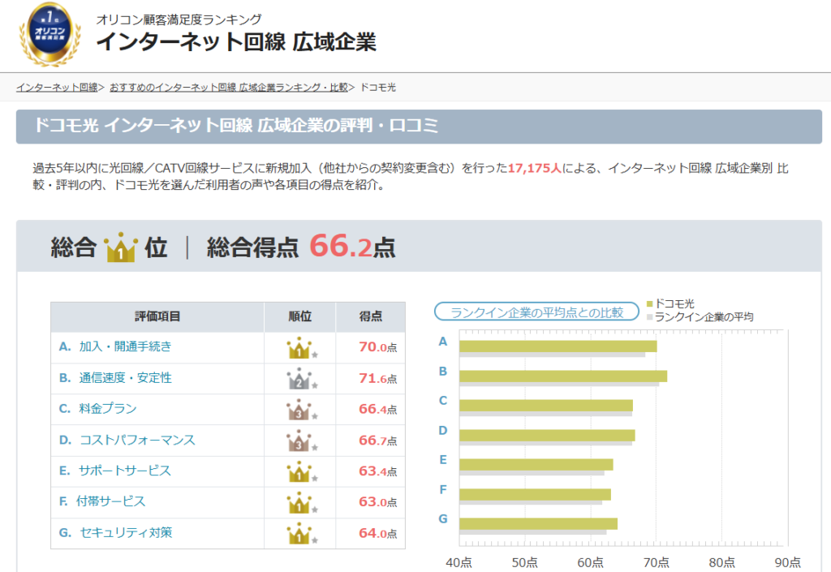
Task: Click the olive chart bar for item A
Action: (558, 346)
